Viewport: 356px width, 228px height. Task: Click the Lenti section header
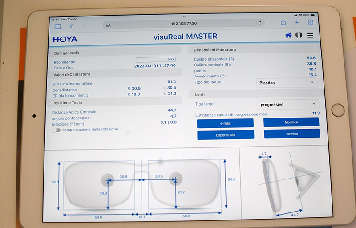(256, 94)
